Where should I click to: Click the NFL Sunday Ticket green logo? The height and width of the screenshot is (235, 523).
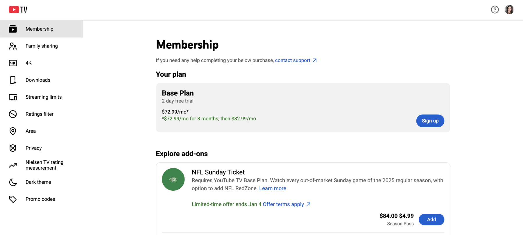click(x=173, y=179)
